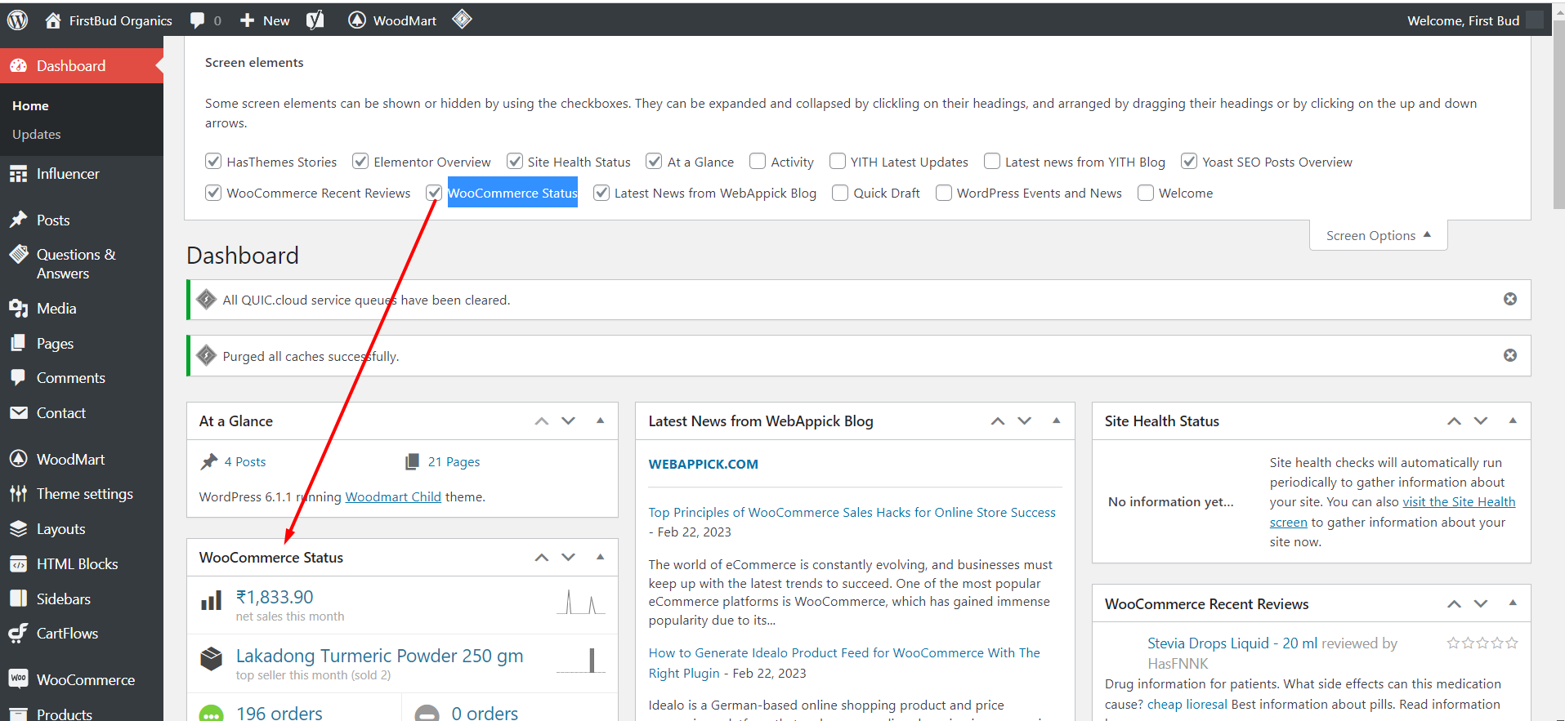The width and height of the screenshot is (1565, 721).
Task: Click the top seller box icon
Action: coord(212,659)
